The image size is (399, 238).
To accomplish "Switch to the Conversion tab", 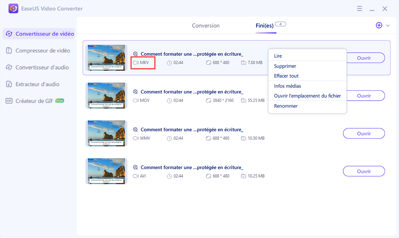I will [205, 26].
